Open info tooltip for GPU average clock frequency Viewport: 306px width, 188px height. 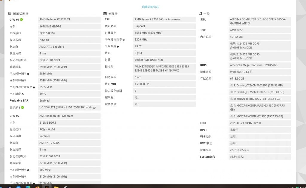(27, 74)
